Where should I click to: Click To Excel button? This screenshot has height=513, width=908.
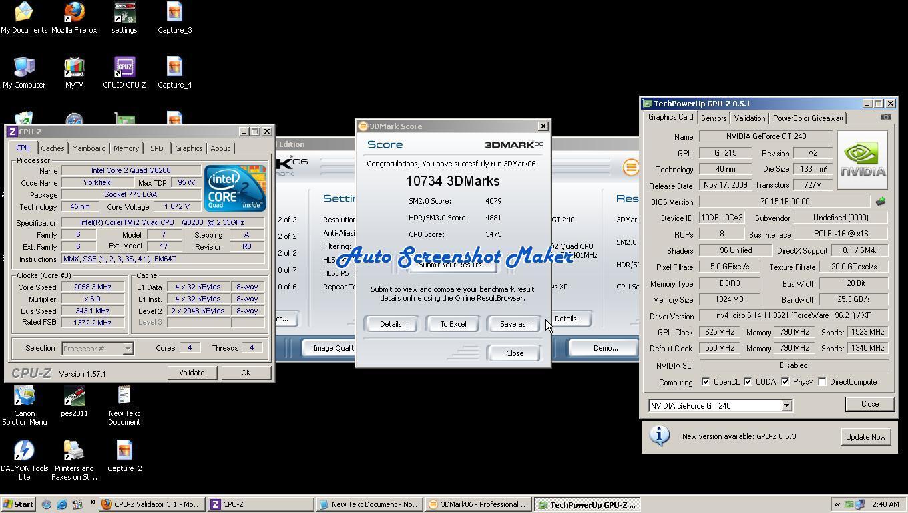pyautogui.click(x=453, y=324)
